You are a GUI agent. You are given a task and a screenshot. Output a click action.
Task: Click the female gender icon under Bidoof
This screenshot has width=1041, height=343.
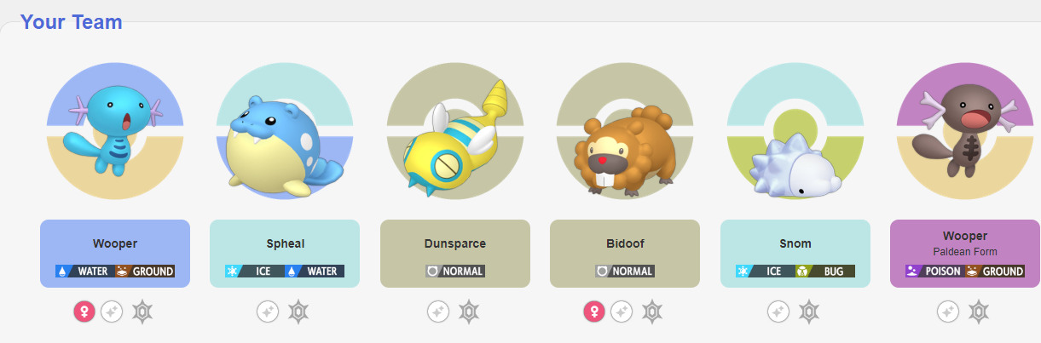[x=594, y=312]
